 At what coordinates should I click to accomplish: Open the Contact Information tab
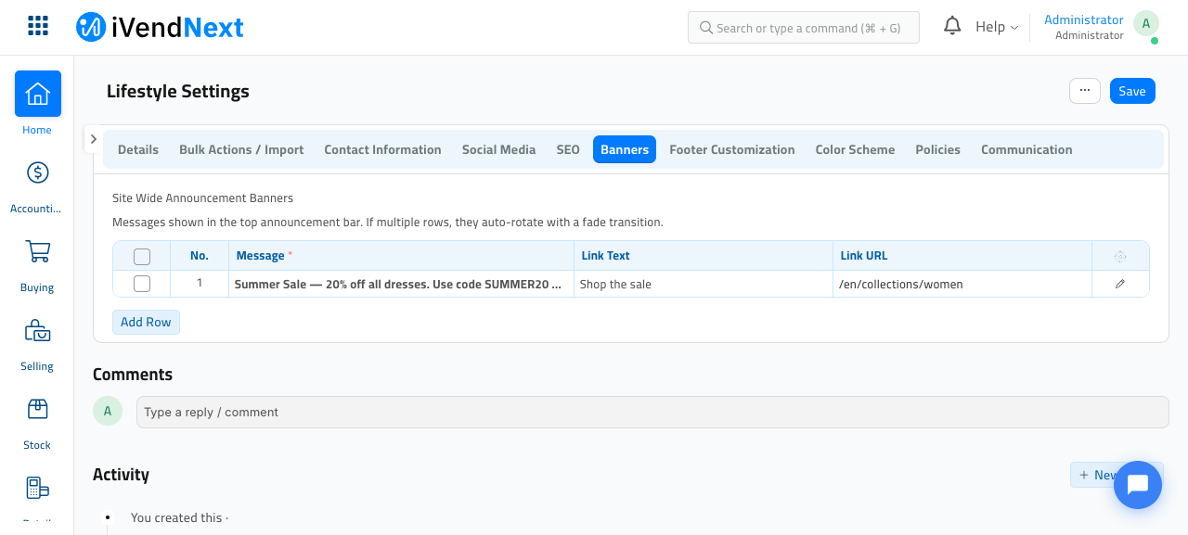point(382,149)
